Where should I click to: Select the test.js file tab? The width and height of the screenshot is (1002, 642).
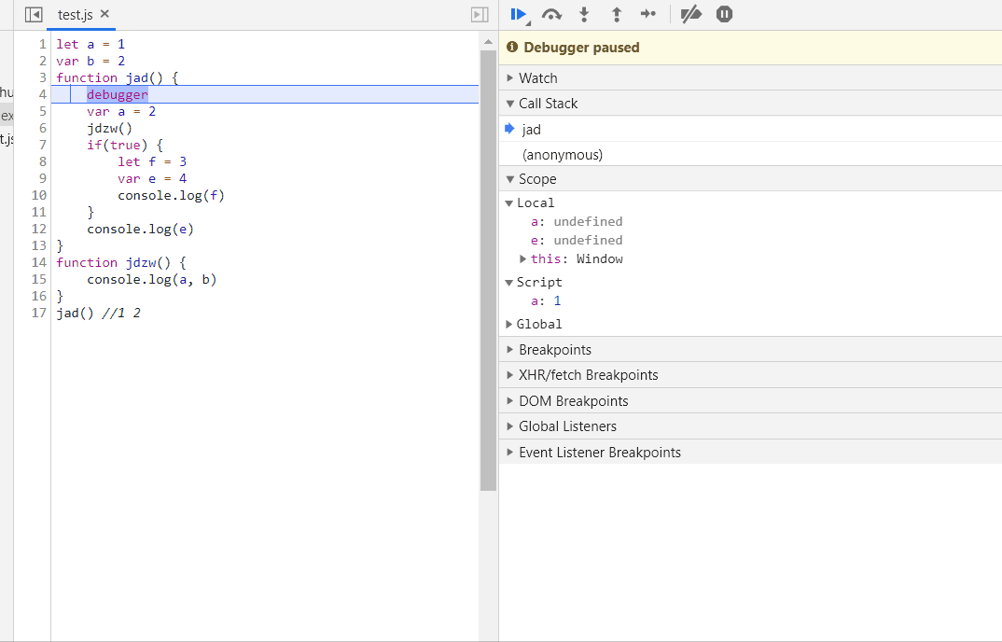[x=76, y=15]
